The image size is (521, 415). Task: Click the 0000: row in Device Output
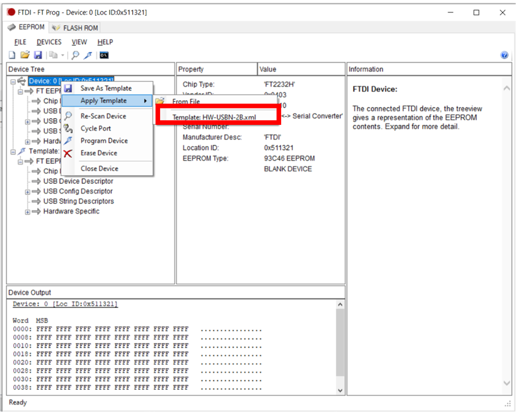137,329
